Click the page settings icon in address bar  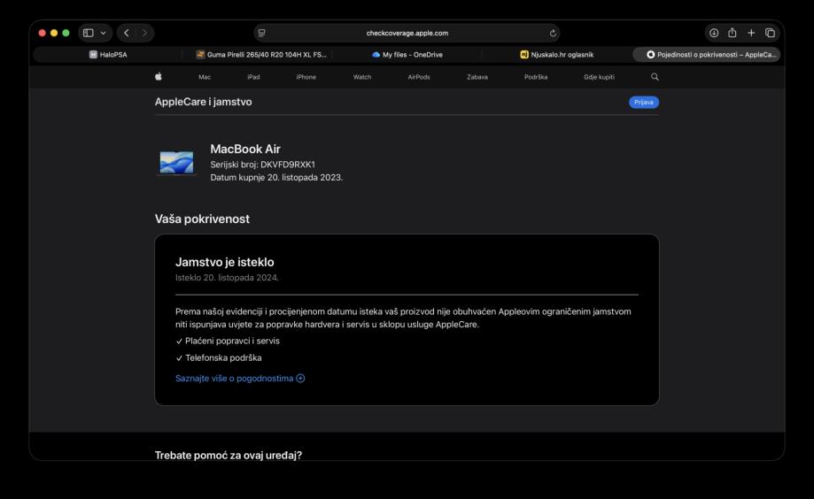[261, 33]
